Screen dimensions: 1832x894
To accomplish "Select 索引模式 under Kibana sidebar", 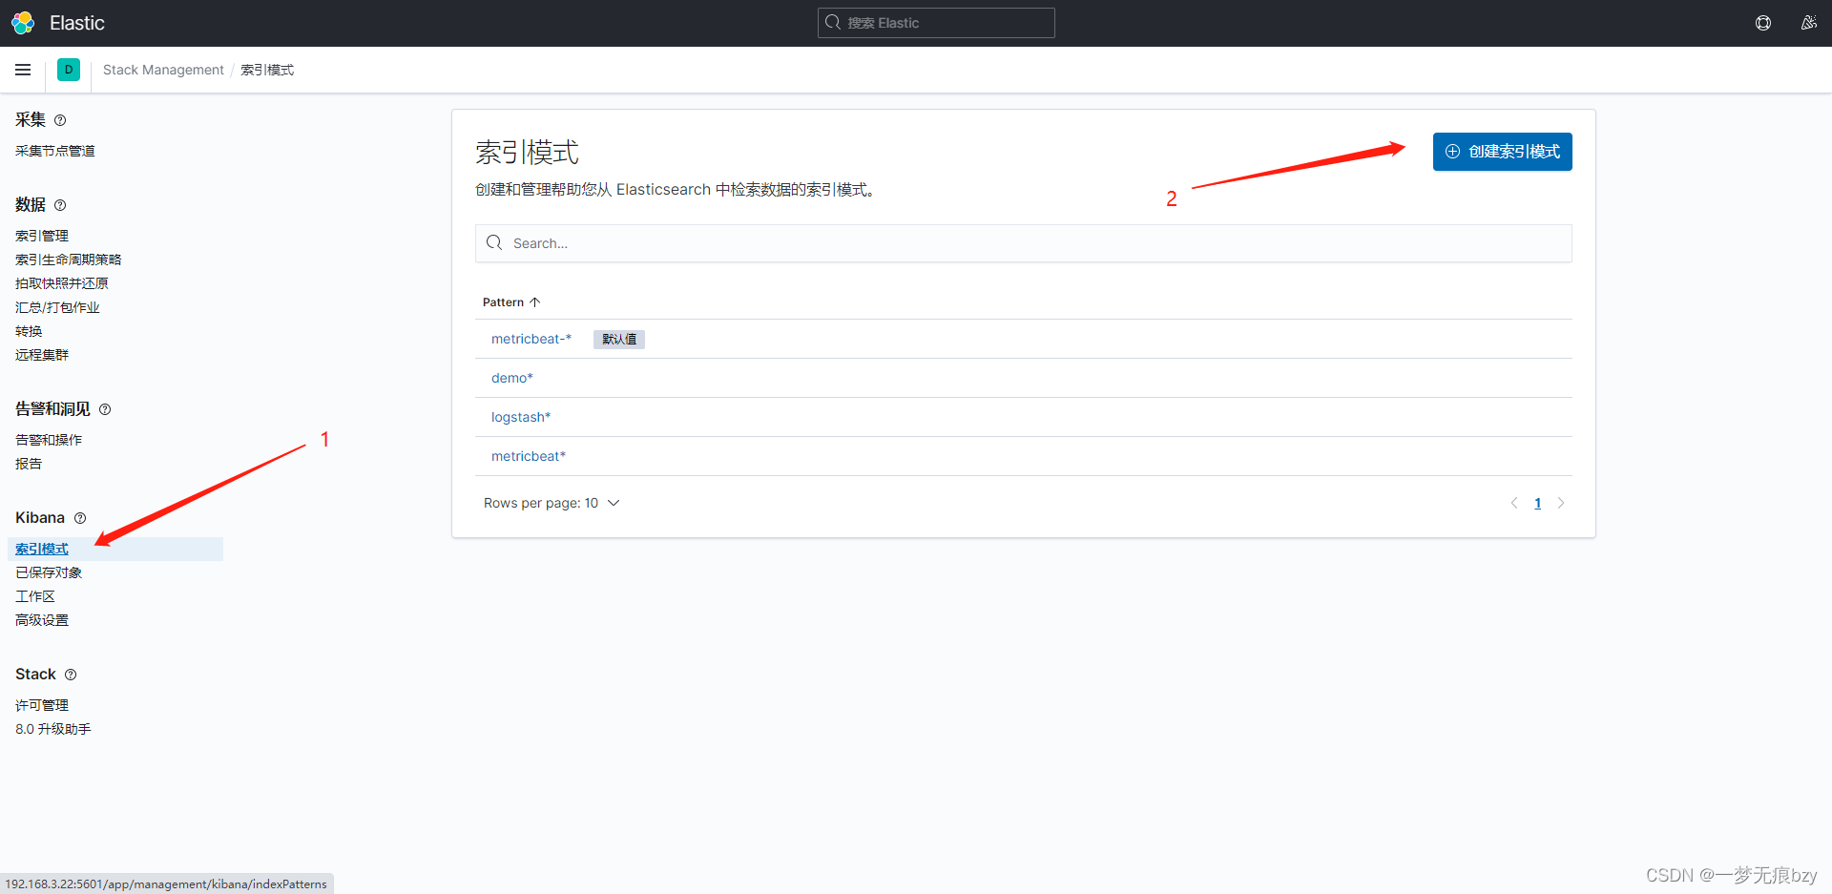I will pyautogui.click(x=42, y=549).
